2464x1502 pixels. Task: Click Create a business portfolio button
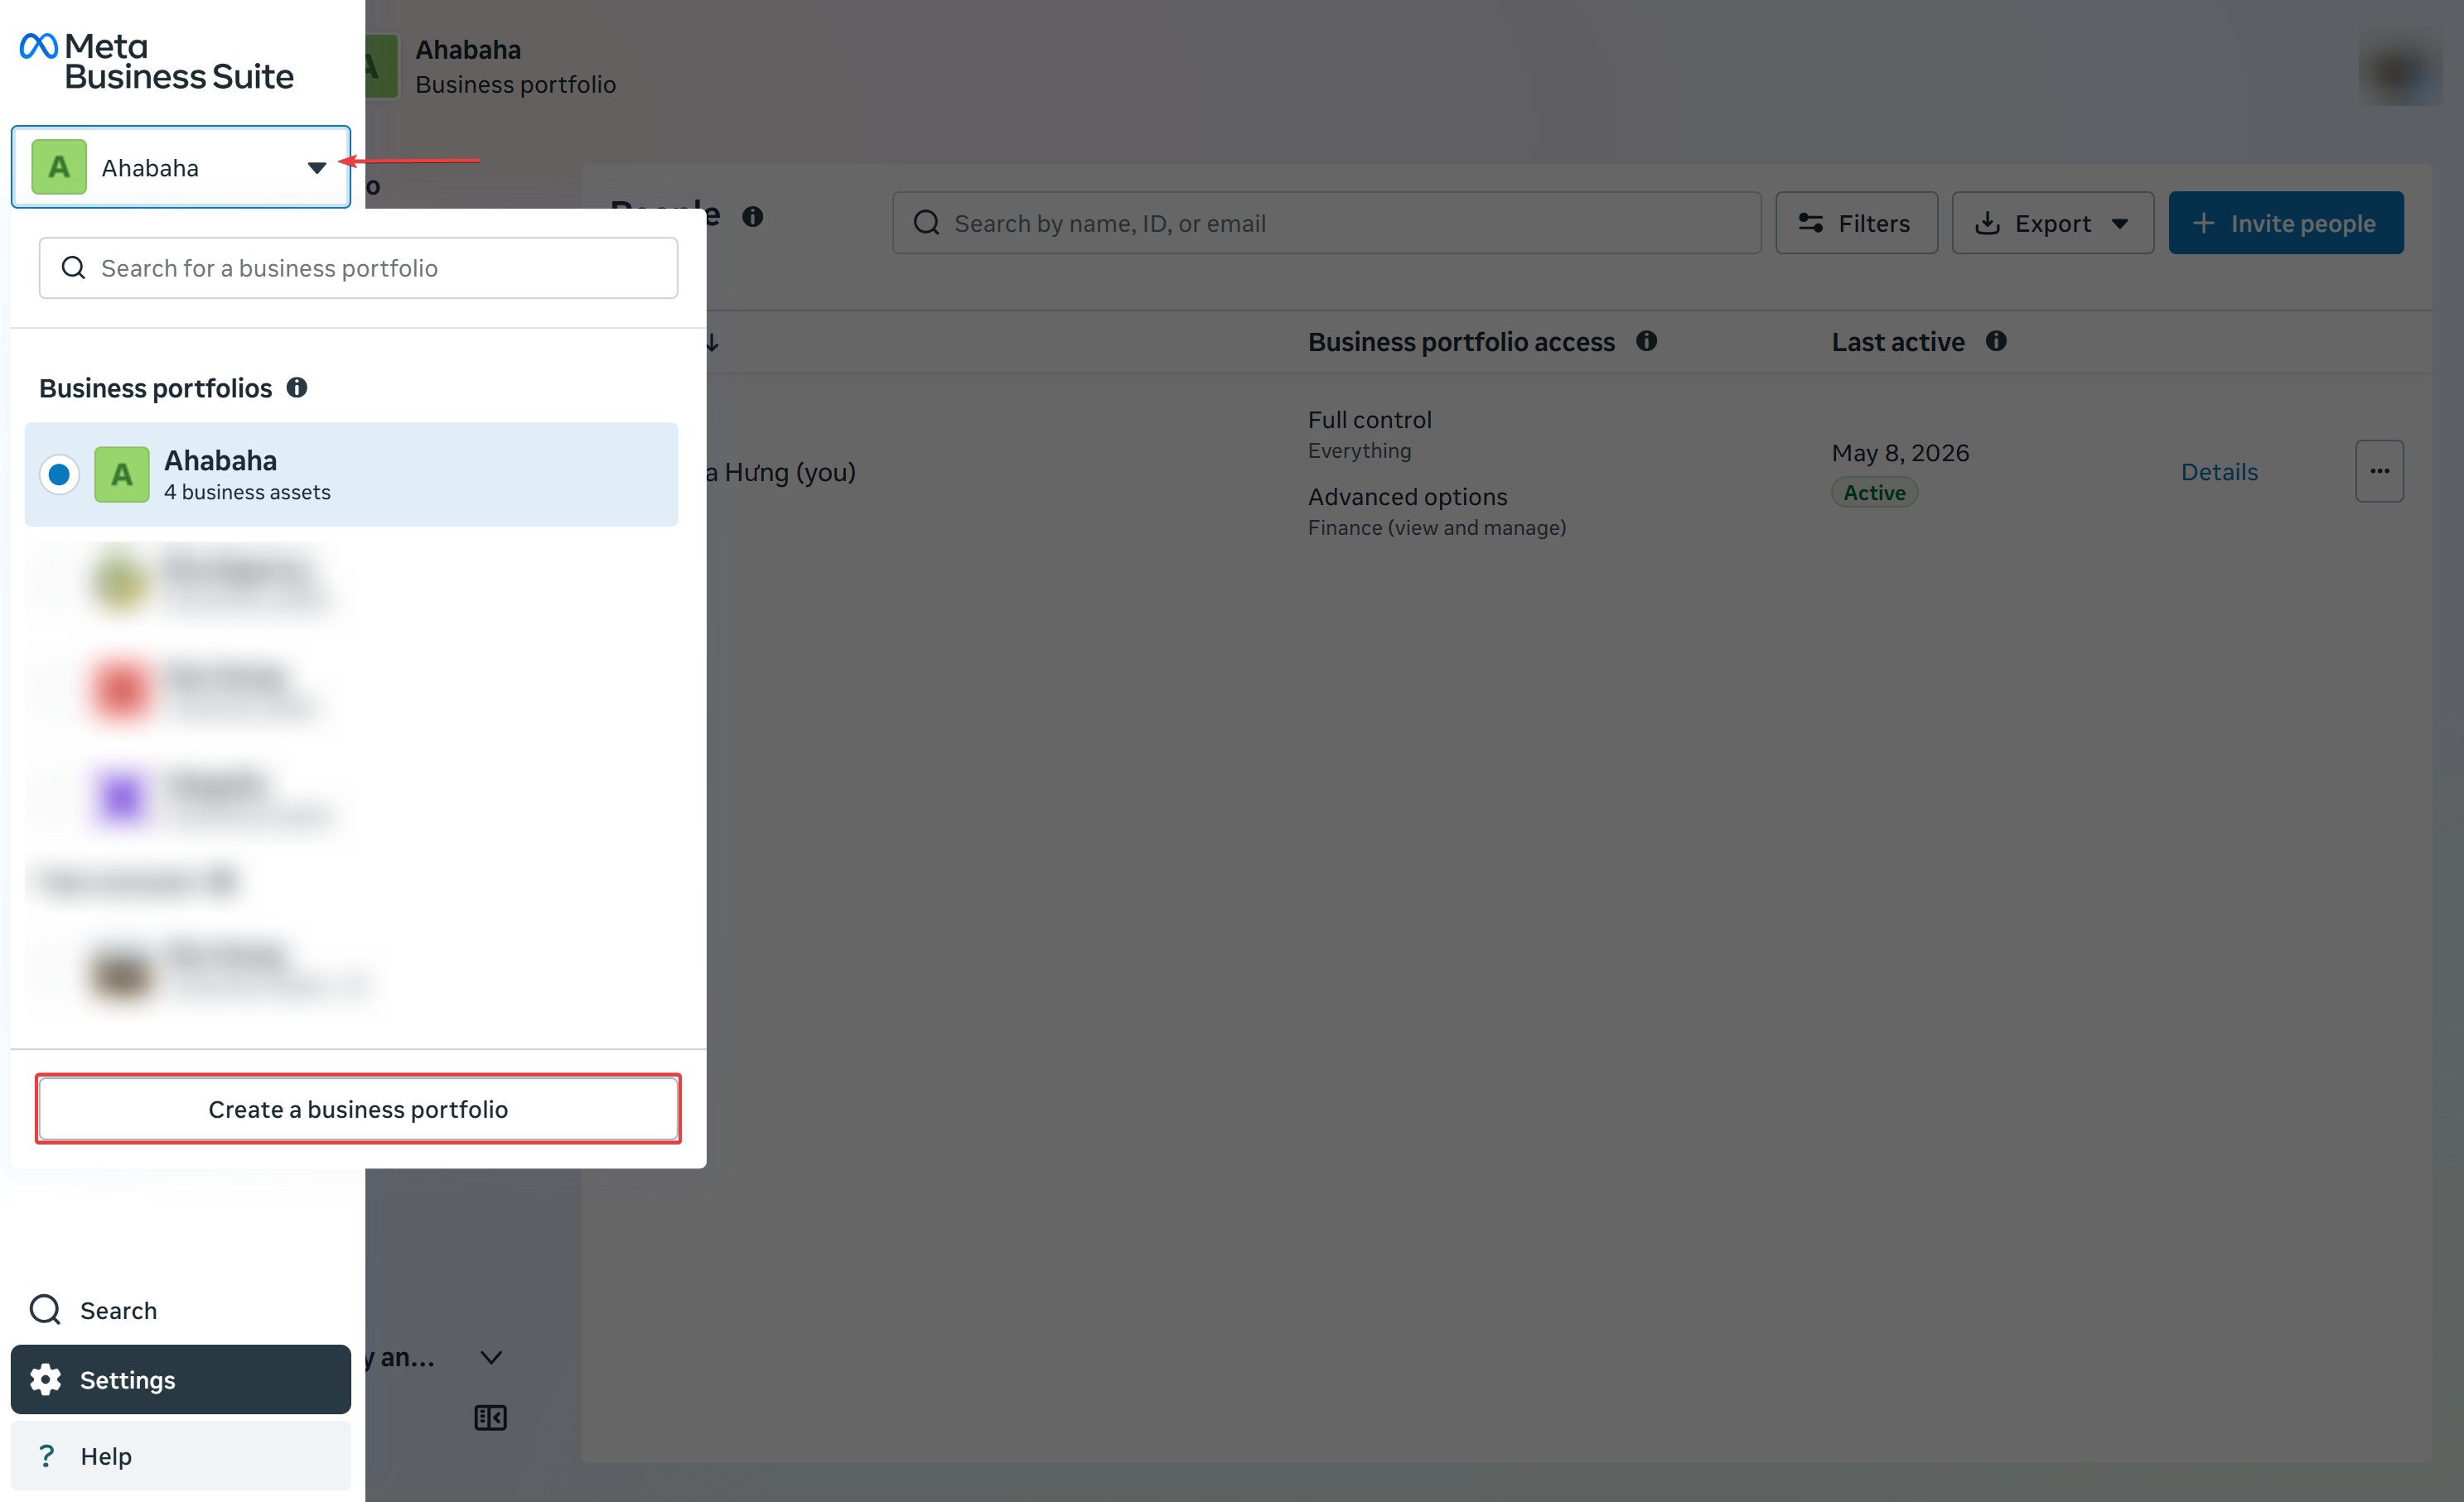(358, 1110)
